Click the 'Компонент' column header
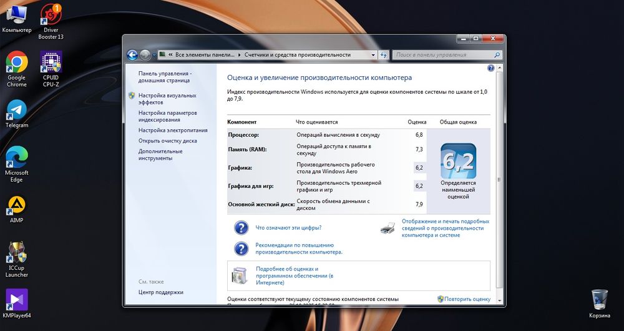Screen dimensions: 624x331 point(242,122)
